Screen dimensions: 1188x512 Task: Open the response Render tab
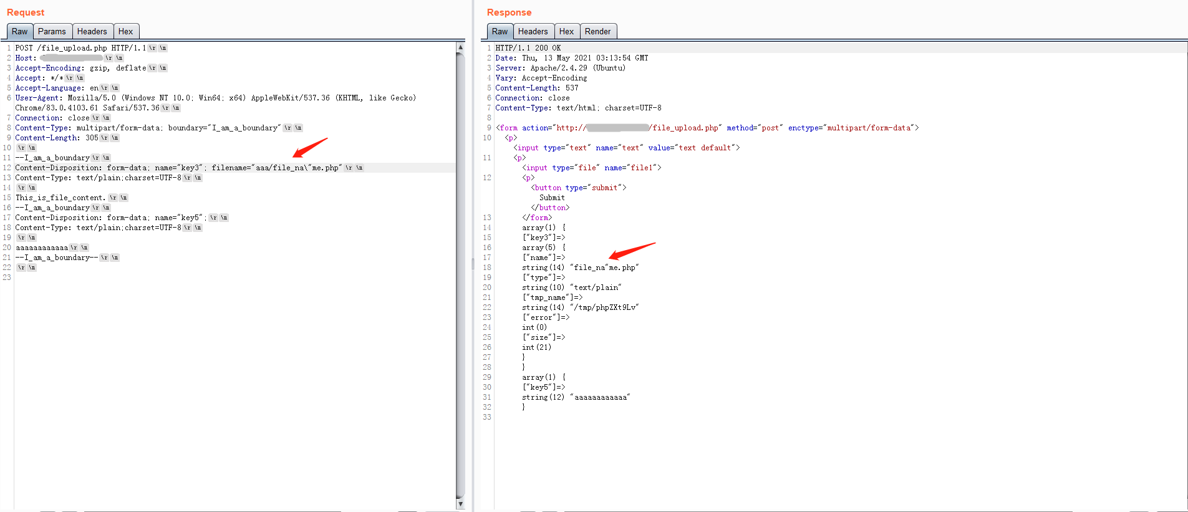[597, 32]
